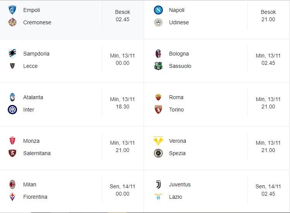This screenshot has width=290, height=213.
Task: Click the Empoli match time Besok 02.45
Action: (x=122, y=16)
